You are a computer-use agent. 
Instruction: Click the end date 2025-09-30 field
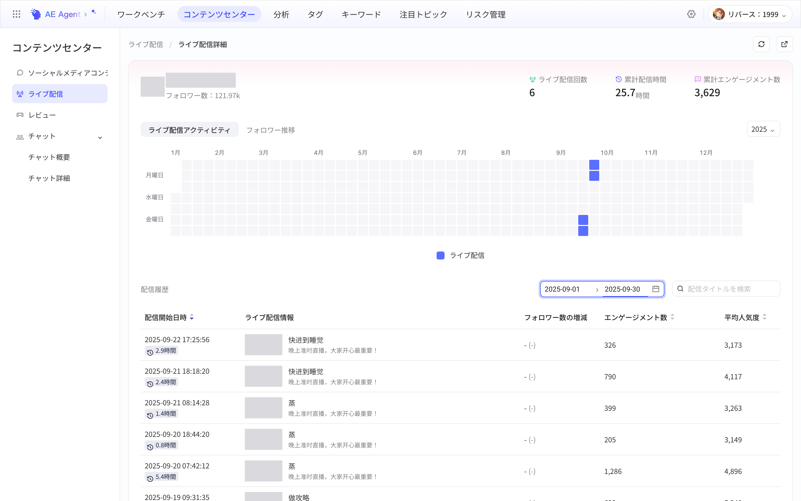click(625, 289)
